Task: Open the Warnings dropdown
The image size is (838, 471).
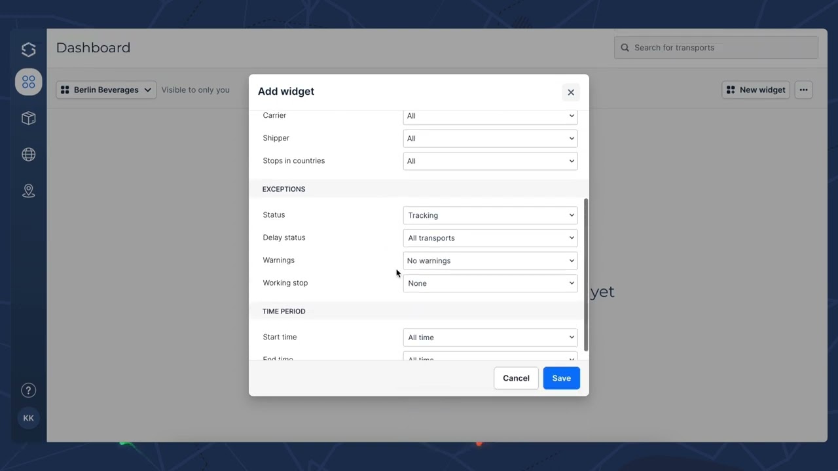Action: [x=490, y=260]
